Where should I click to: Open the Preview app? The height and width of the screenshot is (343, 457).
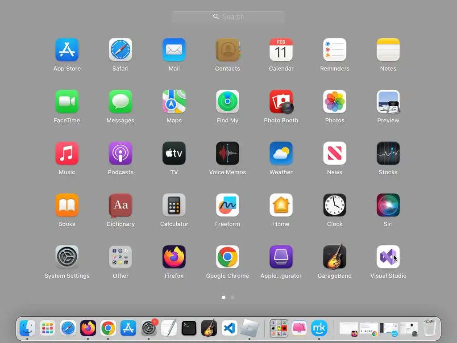(x=388, y=101)
